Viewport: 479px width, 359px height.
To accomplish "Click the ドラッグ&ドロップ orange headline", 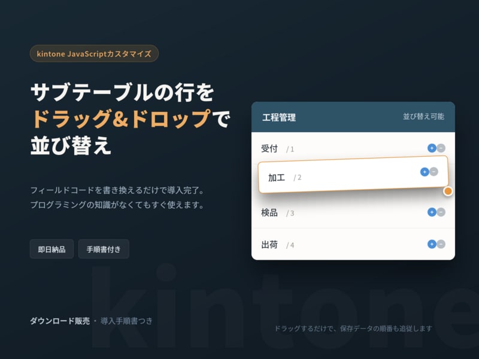I will (121, 118).
